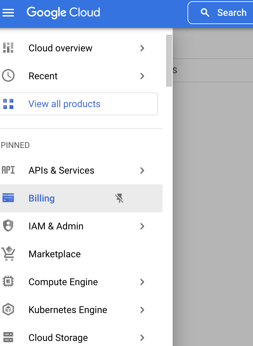Image resolution: width=253 pixels, height=346 pixels.
Task: Click the APIs & Services API icon
Action: [x=8, y=170]
